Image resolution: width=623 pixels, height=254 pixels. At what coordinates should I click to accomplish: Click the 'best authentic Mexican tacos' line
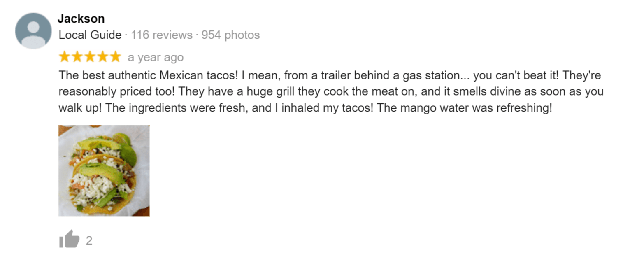tap(148, 76)
